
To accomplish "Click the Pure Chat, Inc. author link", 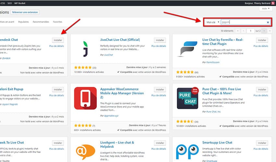I will pyautogui.click(x=214, y=112).
